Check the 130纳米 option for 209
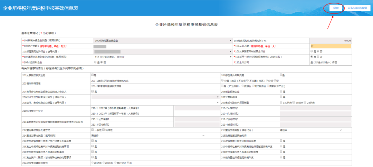Image resolution: width=373 pixels, height=167 pixels. 281,102
